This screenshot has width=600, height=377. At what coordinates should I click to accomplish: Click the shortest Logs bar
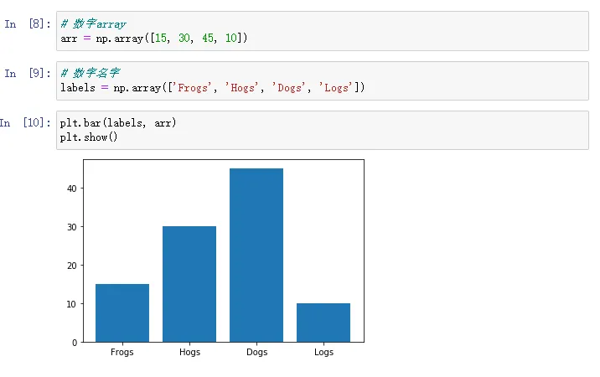(x=323, y=323)
